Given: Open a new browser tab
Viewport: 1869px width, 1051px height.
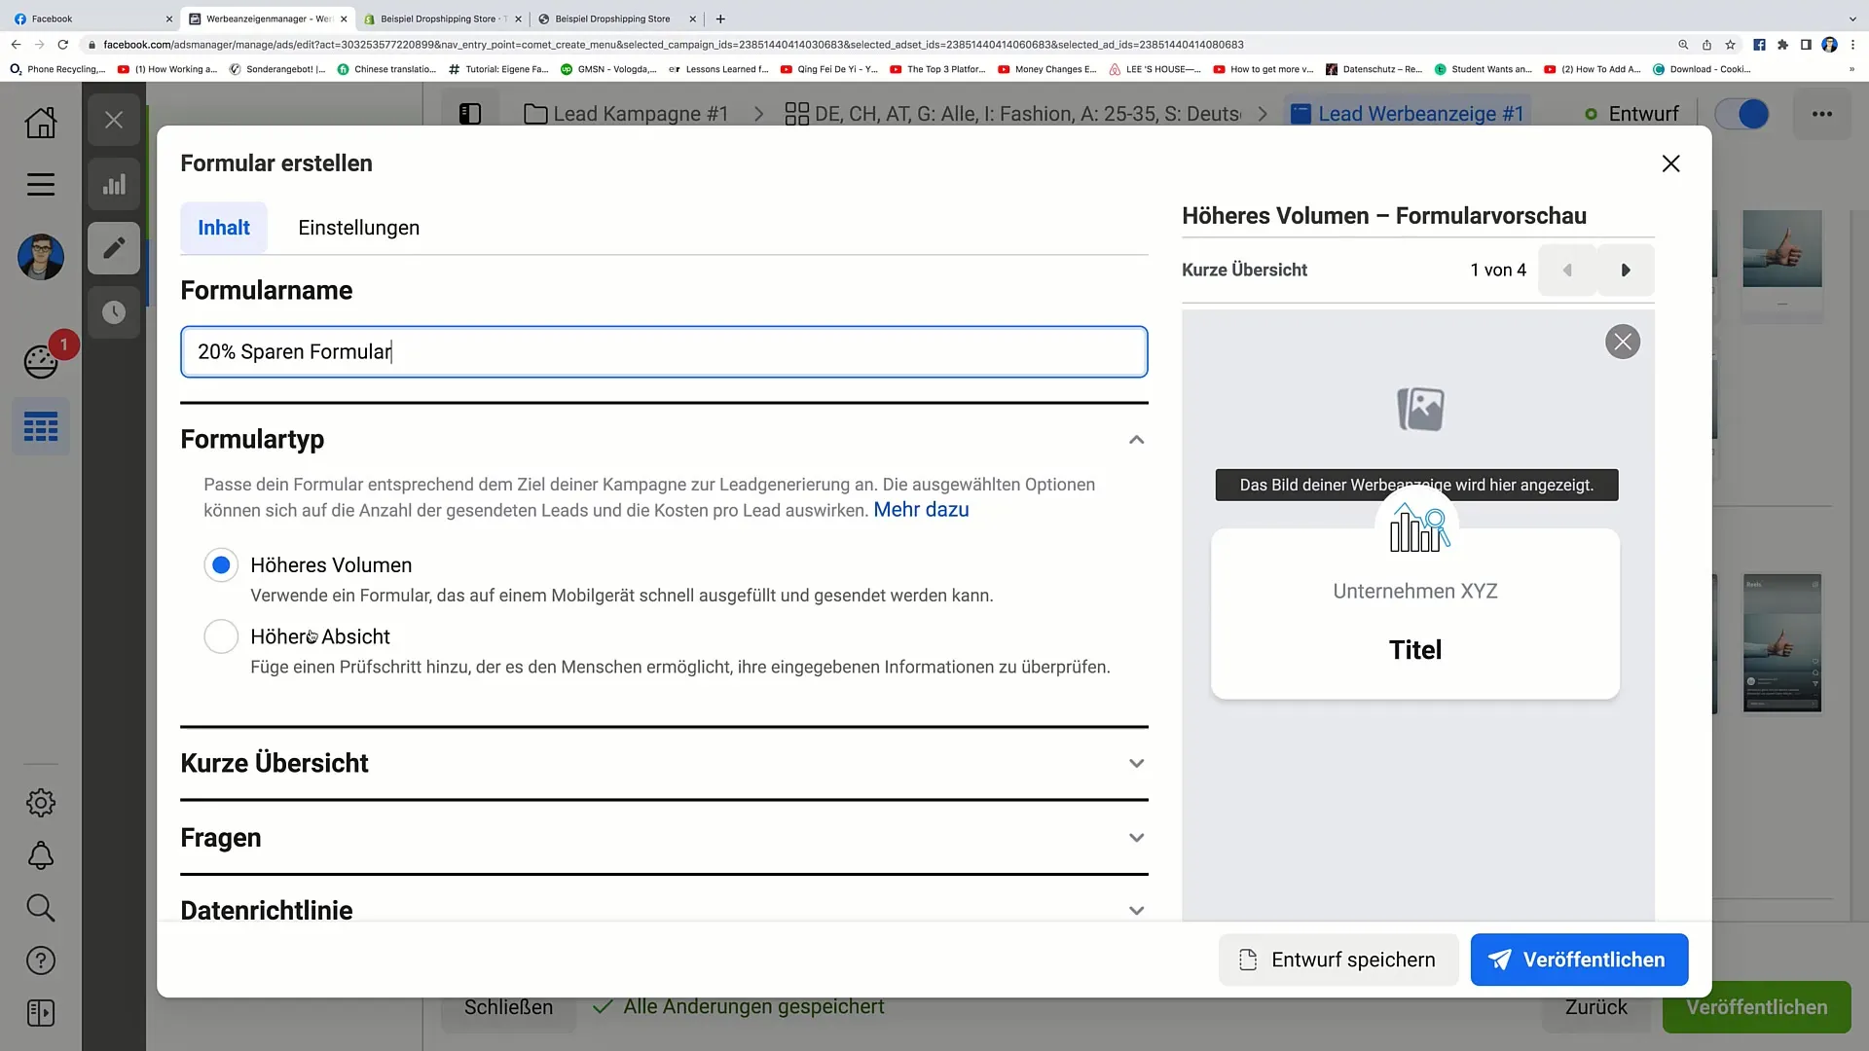Looking at the screenshot, I should (x=720, y=18).
